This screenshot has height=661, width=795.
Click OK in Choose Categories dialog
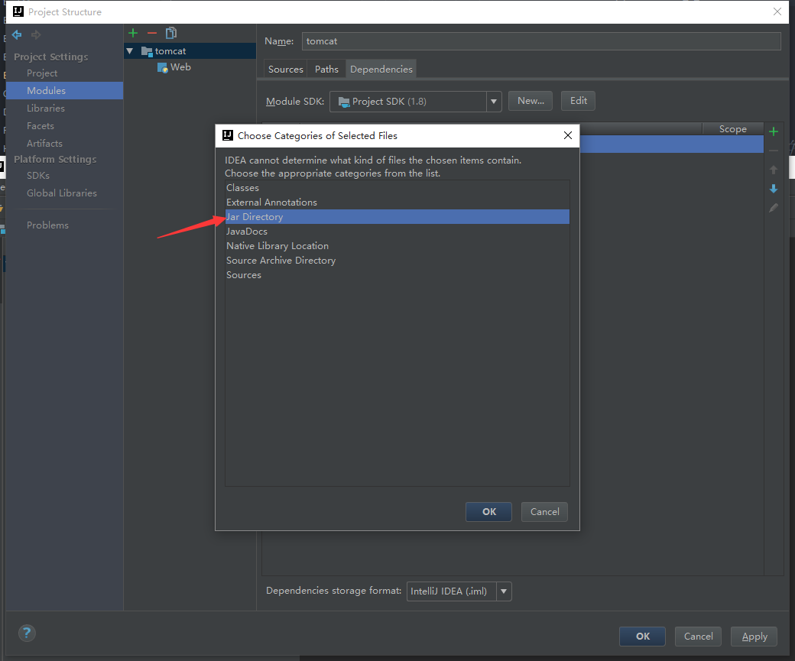coord(488,511)
